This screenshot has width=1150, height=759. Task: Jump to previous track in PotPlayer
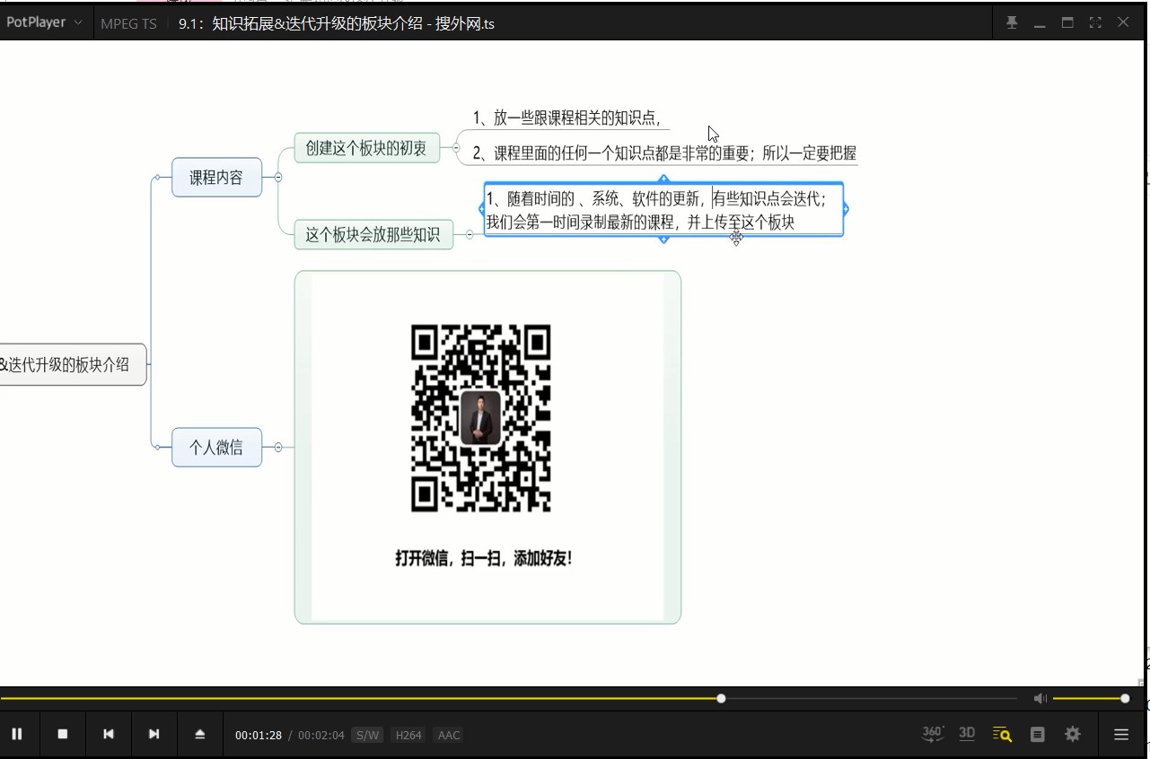(109, 734)
